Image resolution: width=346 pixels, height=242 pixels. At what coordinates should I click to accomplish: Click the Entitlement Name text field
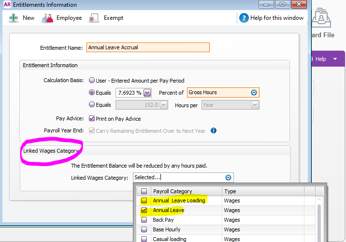148,47
